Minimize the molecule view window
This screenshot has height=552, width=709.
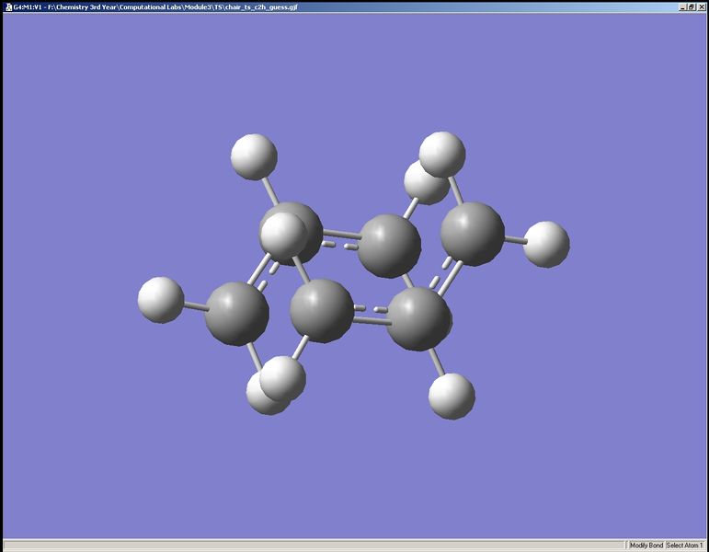tap(682, 6)
